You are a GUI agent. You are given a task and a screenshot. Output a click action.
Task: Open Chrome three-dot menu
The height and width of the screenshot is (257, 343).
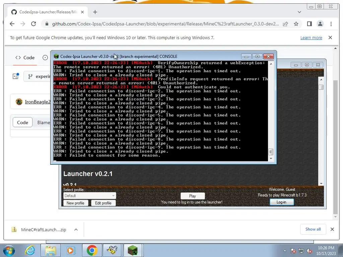coord(331,24)
